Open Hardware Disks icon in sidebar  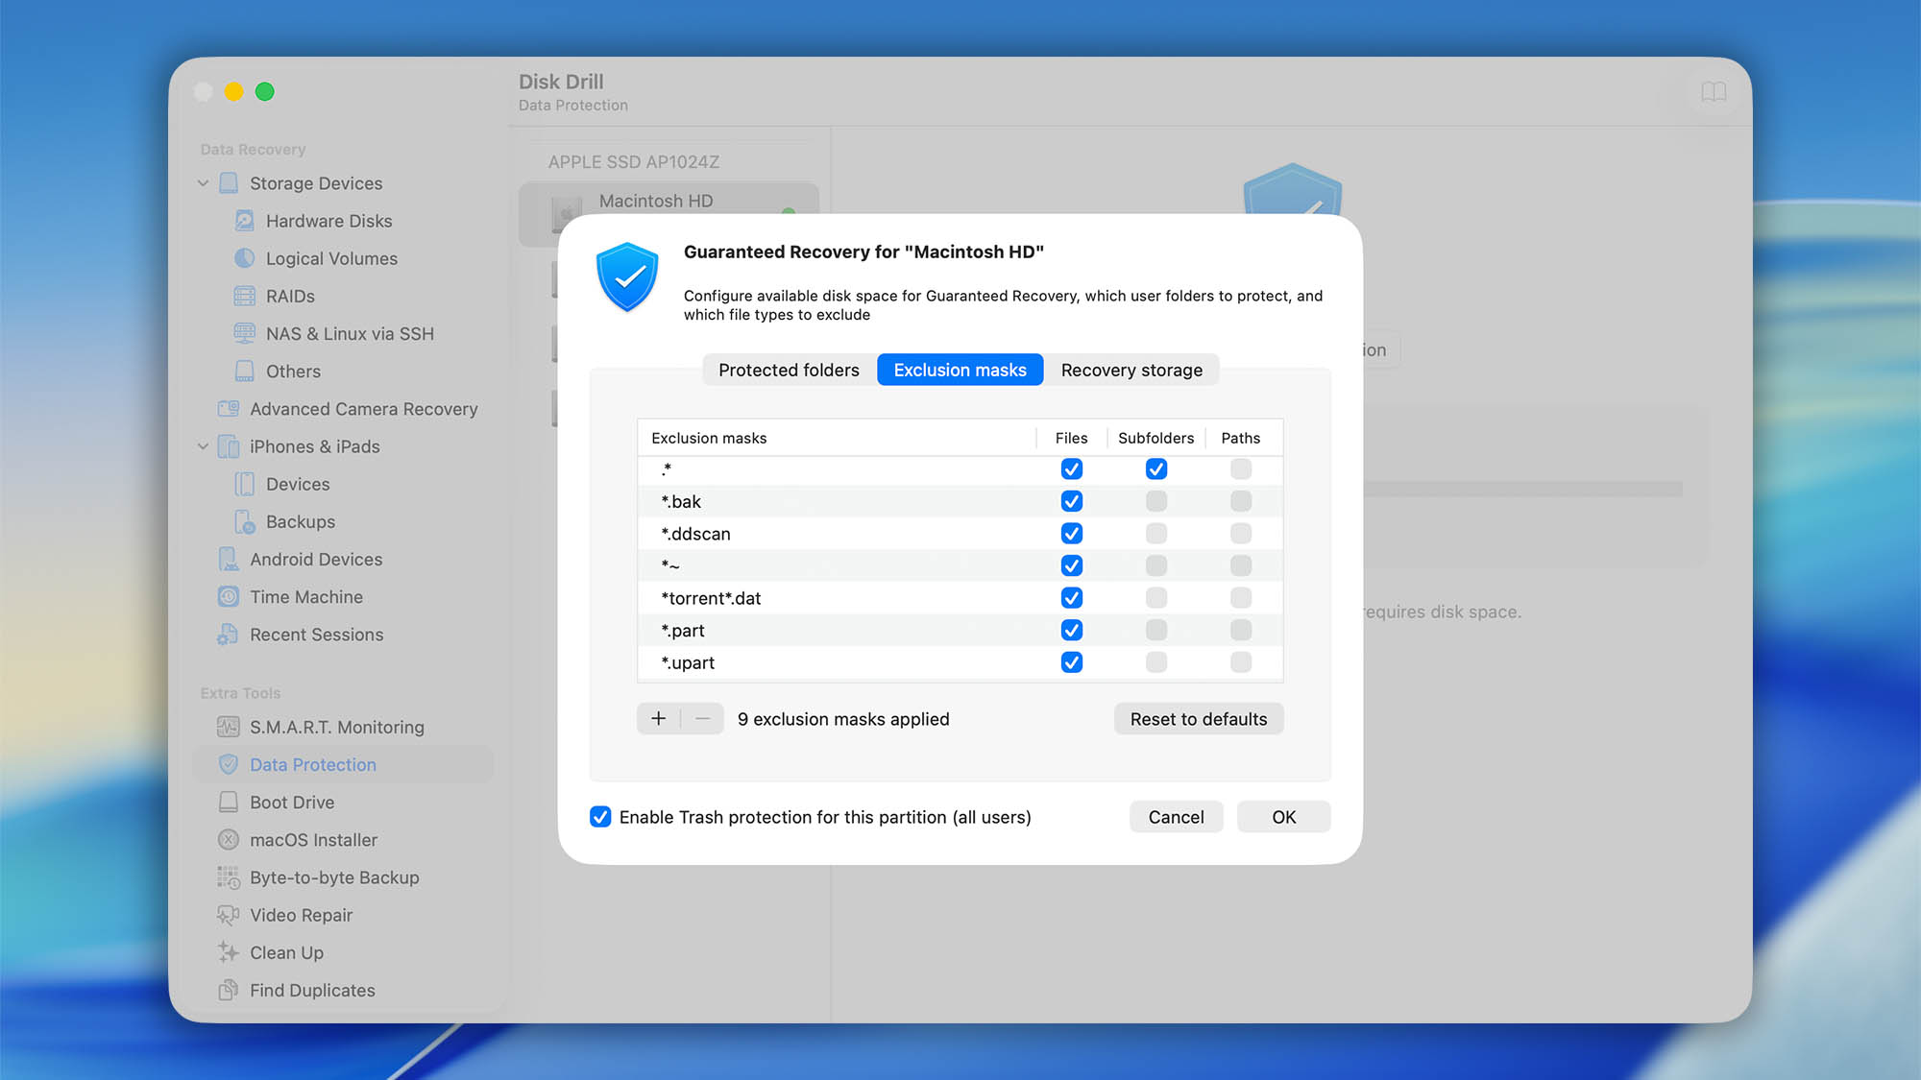[x=245, y=221]
